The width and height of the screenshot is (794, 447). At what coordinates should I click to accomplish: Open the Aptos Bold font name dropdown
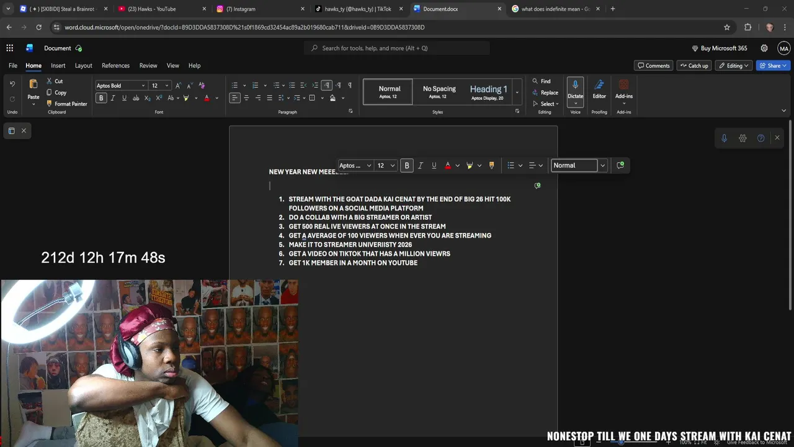pos(143,86)
